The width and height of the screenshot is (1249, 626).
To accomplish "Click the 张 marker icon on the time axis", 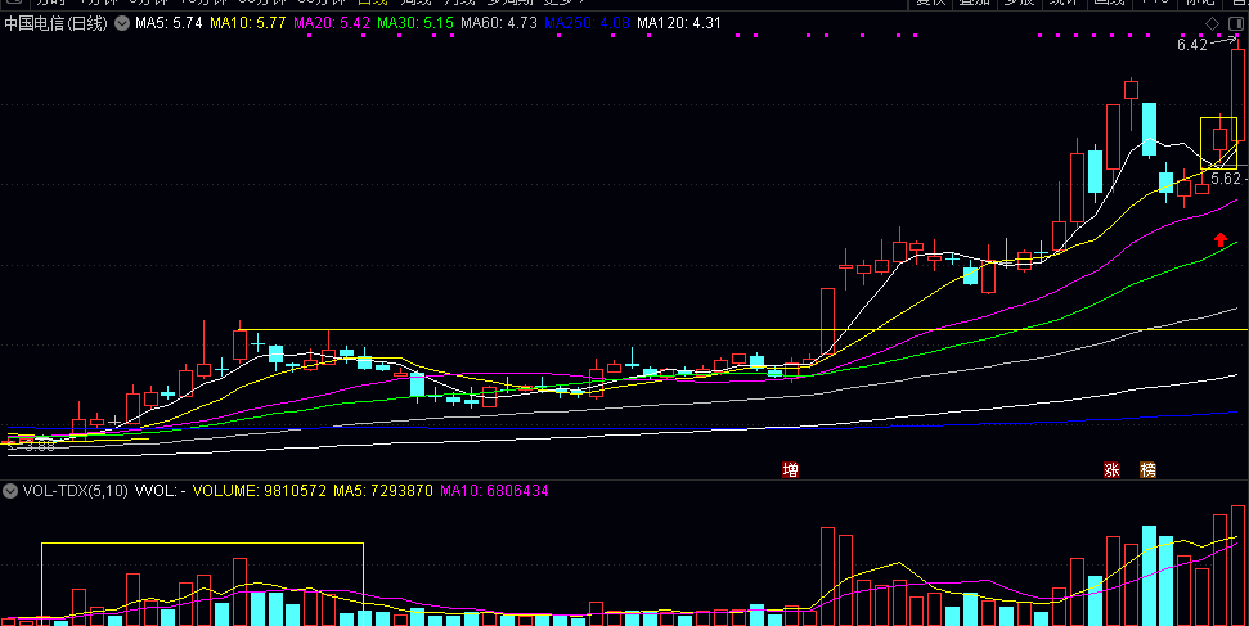I will (x=1112, y=470).
